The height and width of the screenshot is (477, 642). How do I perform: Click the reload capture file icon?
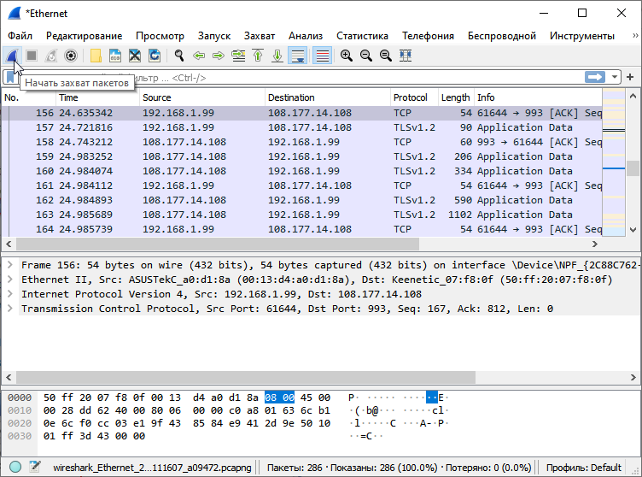pos(155,56)
